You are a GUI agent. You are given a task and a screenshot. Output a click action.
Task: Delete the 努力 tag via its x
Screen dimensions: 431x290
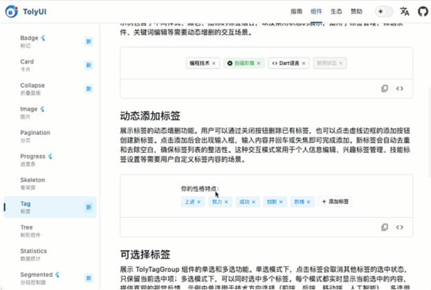(226, 202)
